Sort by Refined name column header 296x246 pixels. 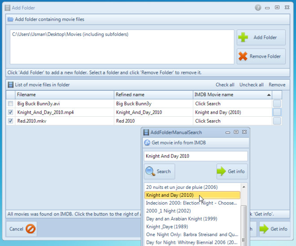pos(153,95)
